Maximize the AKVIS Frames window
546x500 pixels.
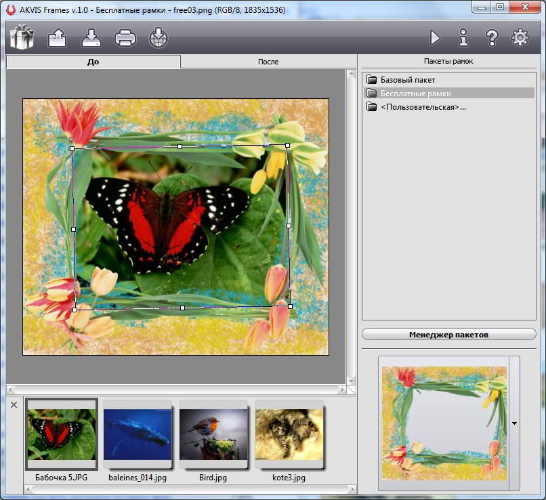pyautogui.click(x=500, y=7)
